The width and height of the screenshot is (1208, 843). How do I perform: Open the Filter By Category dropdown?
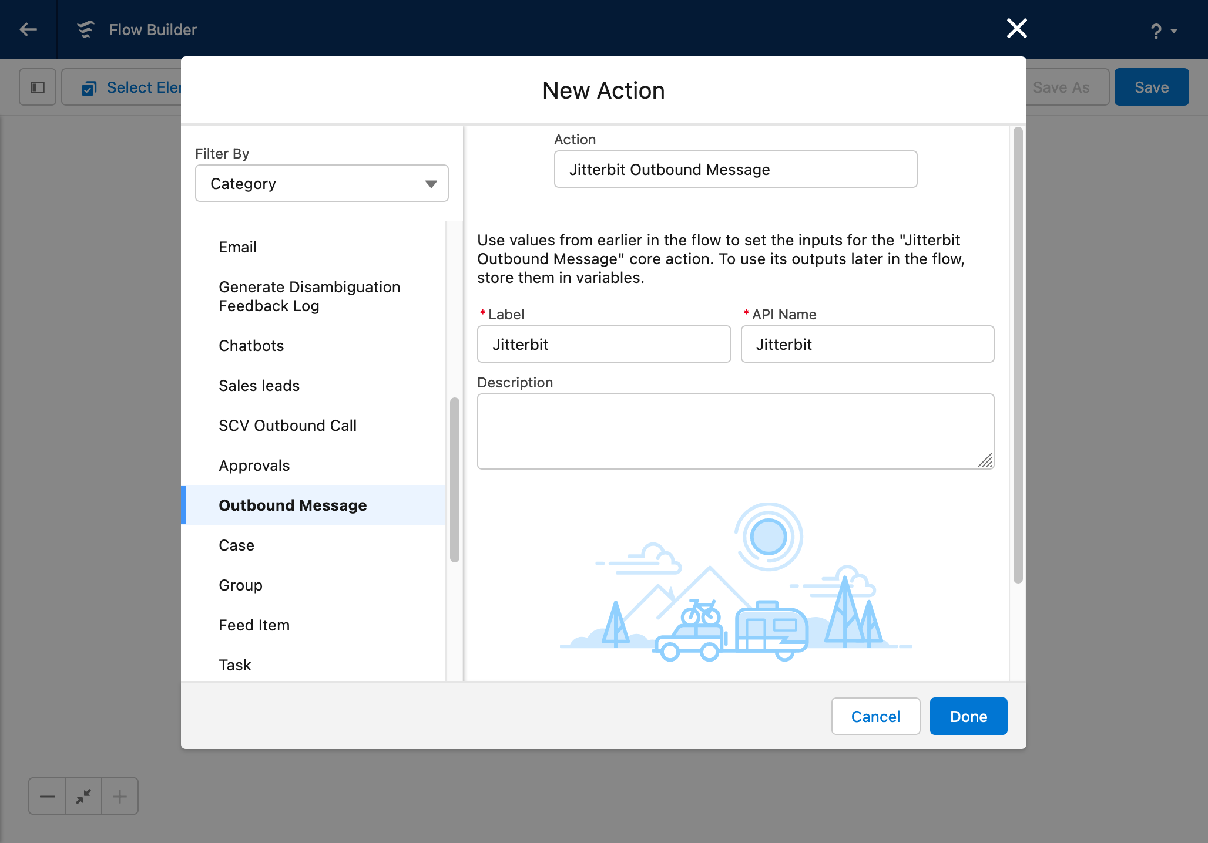click(x=321, y=184)
